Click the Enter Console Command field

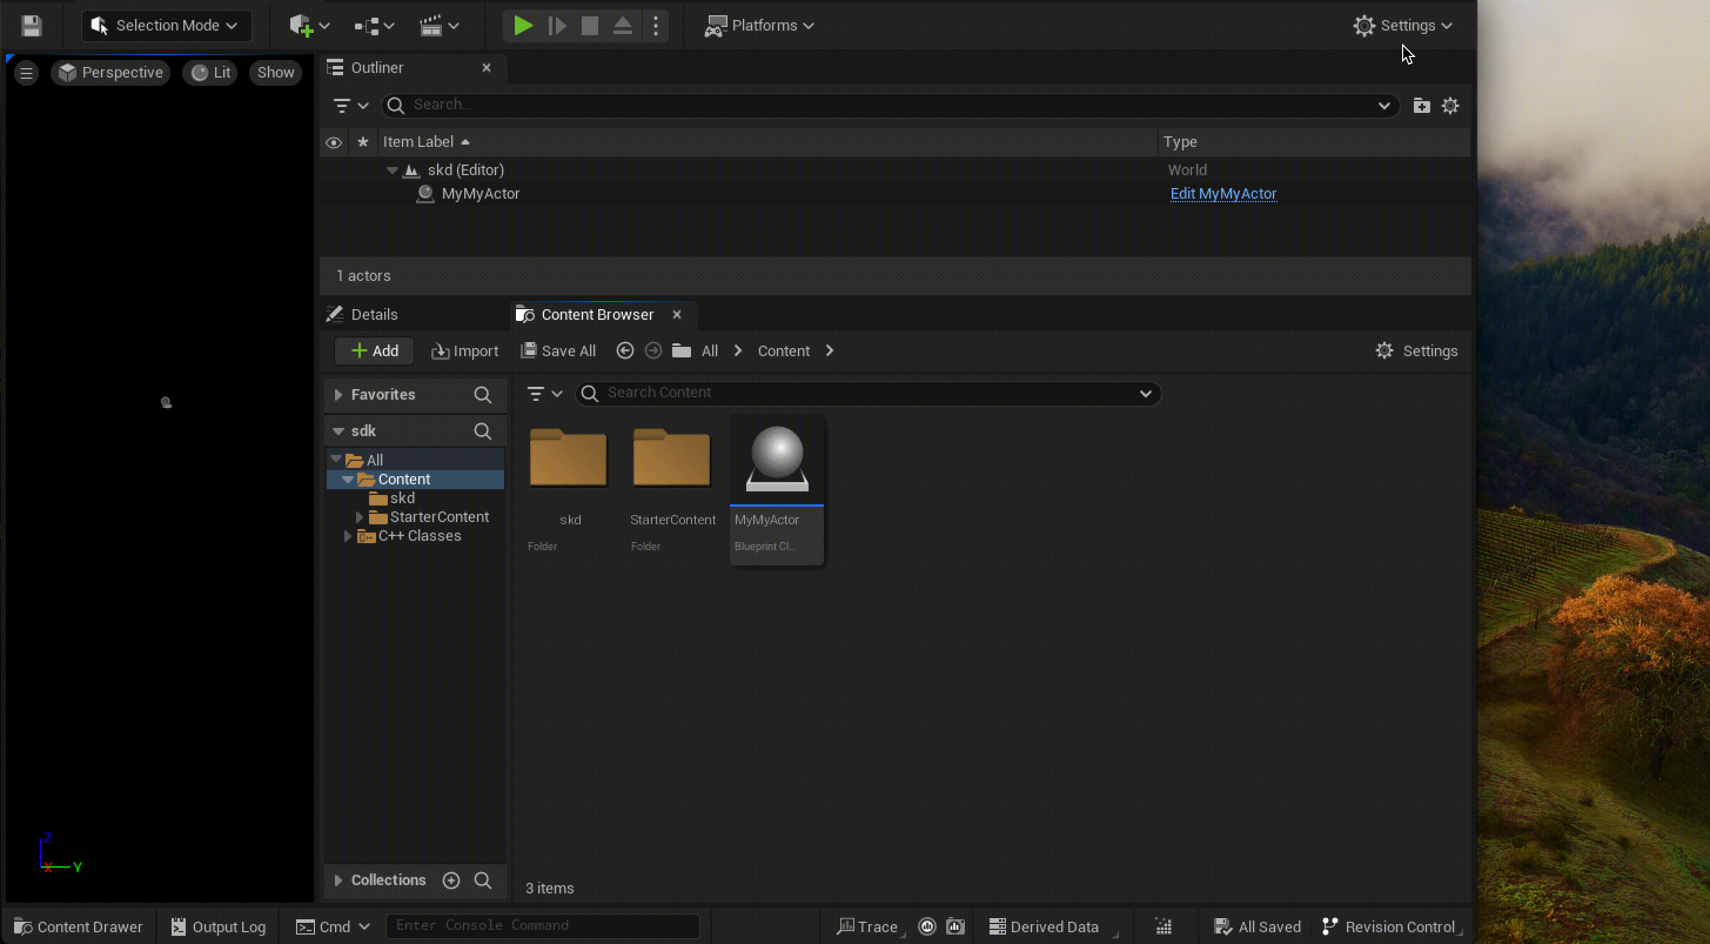543,925
